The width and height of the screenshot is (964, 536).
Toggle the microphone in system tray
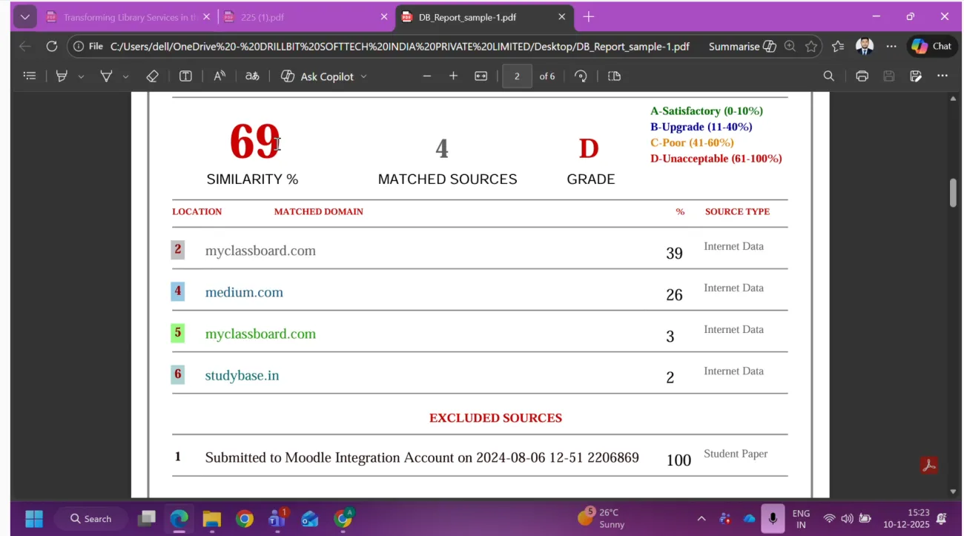coord(772,518)
